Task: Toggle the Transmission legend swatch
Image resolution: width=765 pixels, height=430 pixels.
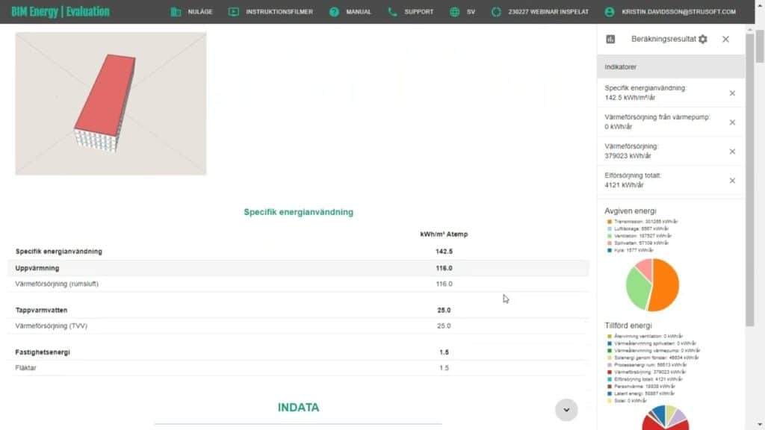Action: coord(610,222)
